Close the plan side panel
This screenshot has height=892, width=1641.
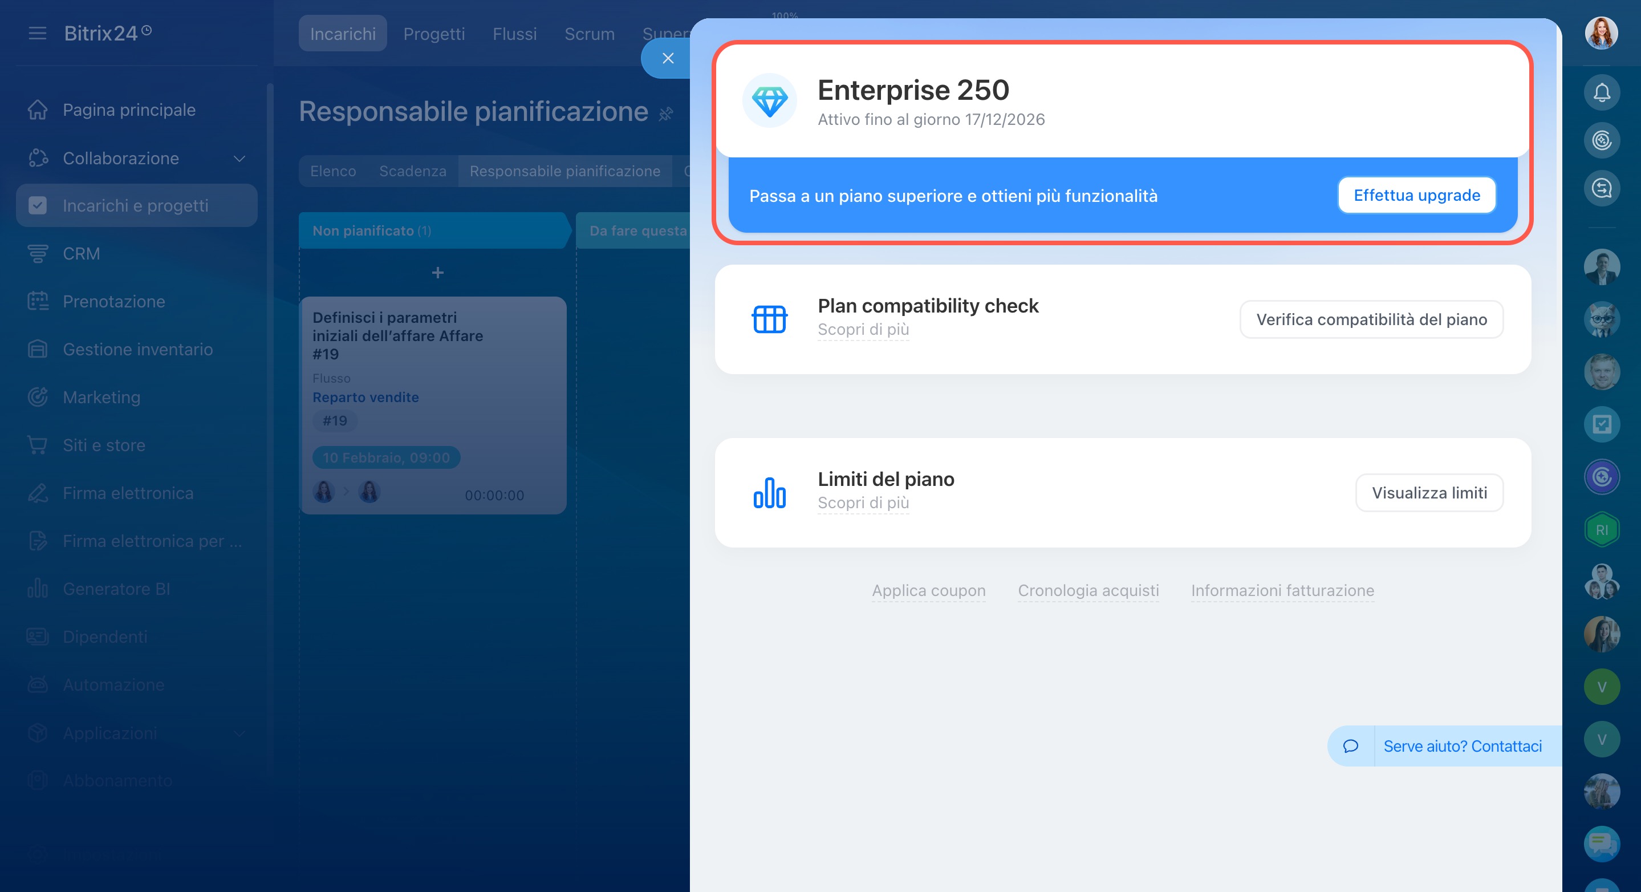pos(668,59)
